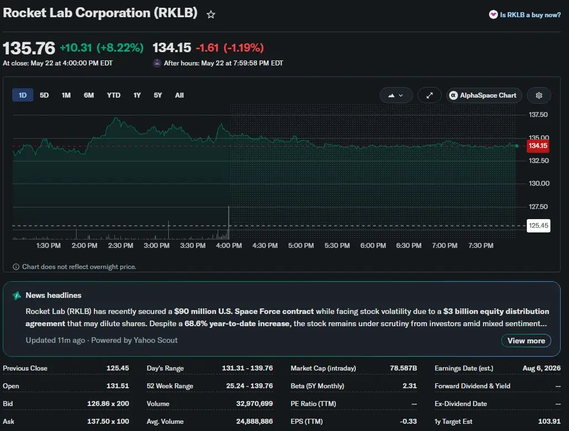Click the info icon beside overnight price note
Screen dimensions: 569x431
point(16,267)
